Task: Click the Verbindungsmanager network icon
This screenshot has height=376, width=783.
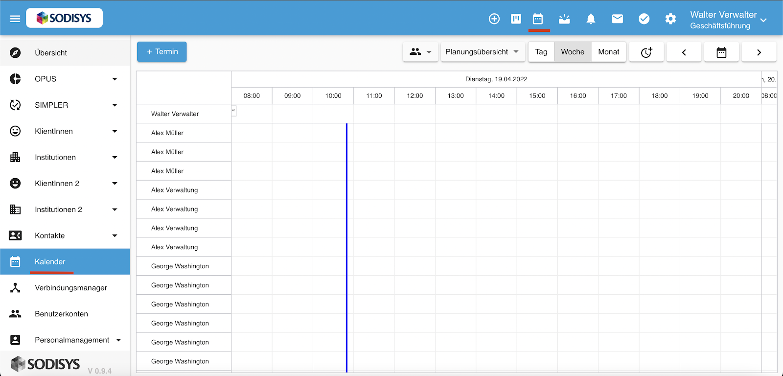Action: pyautogui.click(x=15, y=288)
